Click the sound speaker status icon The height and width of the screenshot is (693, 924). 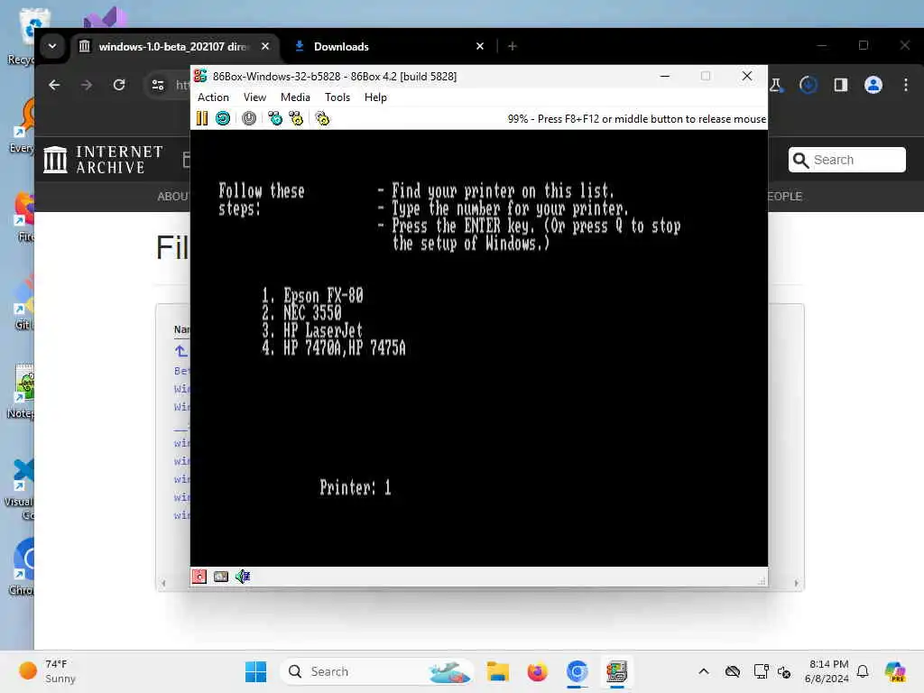243,577
